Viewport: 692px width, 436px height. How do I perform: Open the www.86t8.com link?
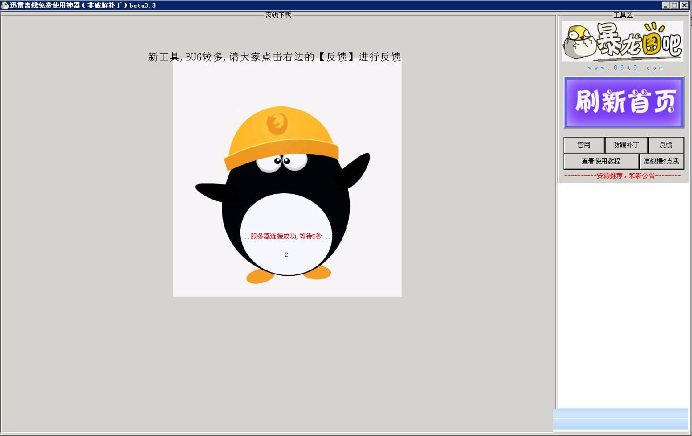point(626,68)
